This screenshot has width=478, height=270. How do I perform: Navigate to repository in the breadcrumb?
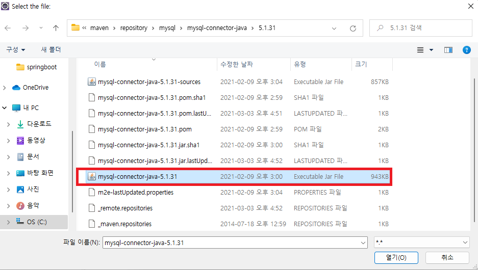[x=134, y=28]
